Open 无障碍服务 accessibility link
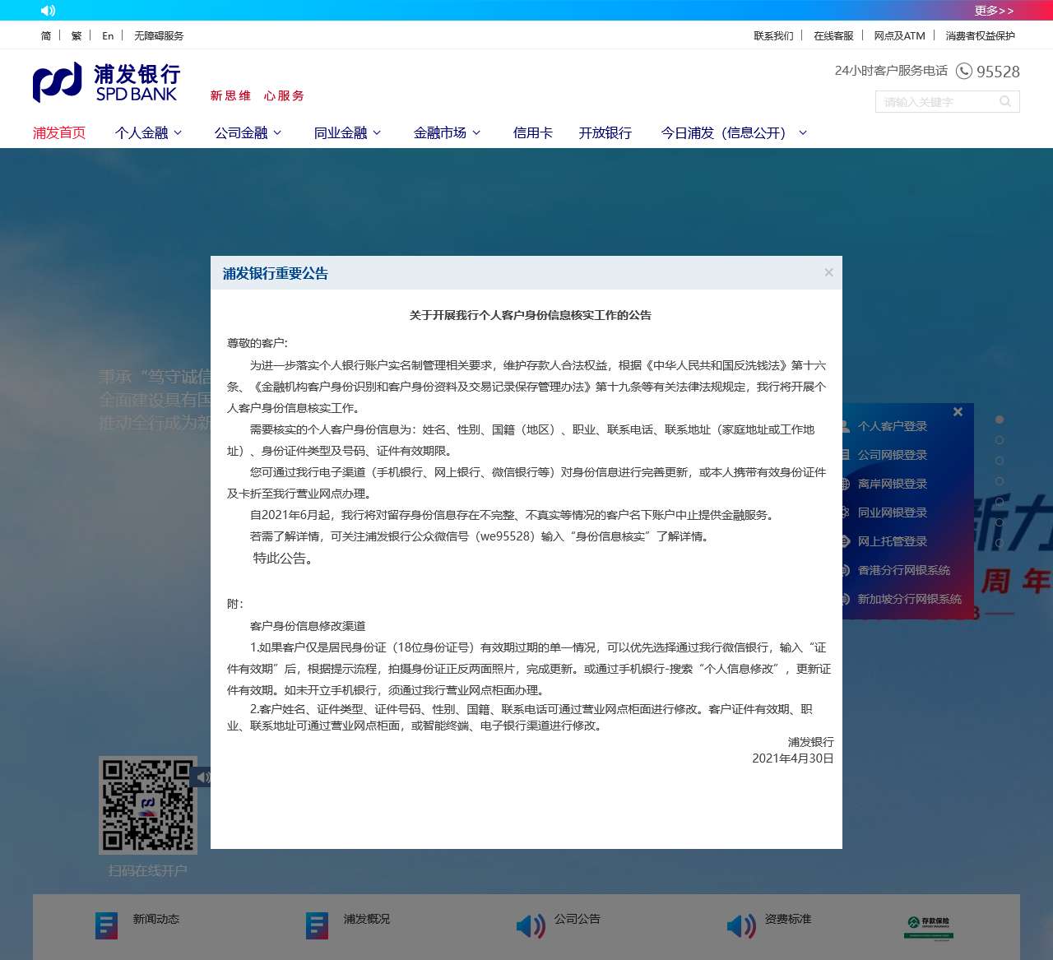Screen dimensions: 1053x960 [159, 35]
